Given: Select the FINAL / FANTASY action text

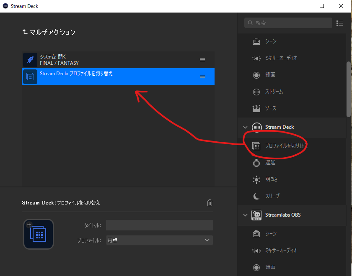Looking at the screenshot, I should point(59,63).
